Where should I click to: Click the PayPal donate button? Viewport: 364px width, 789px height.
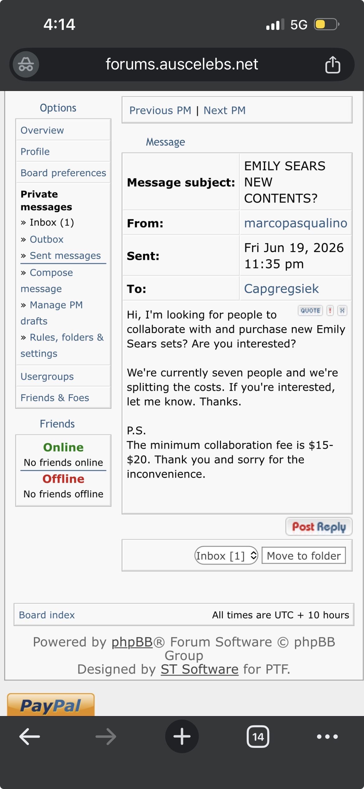[51, 705]
